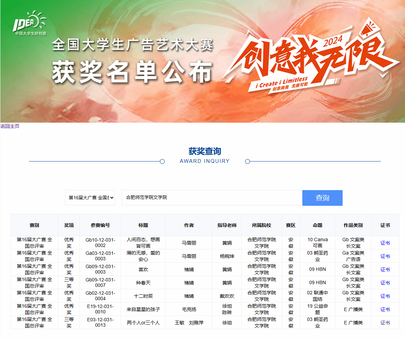This screenshot has width=405, height=339.
Task: Open the 证书 link for 人间百态，想画皆可画
Action: tap(385, 243)
